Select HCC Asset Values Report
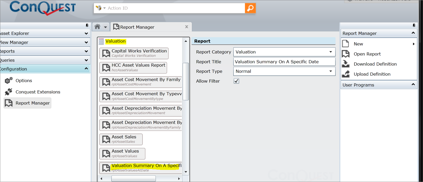423x182 pixels. (x=133, y=68)
